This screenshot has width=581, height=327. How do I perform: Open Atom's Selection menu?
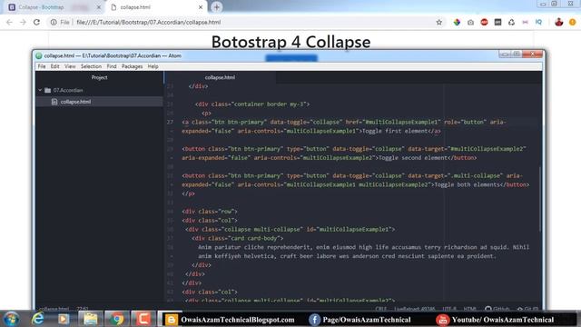[x=91, y=66]
